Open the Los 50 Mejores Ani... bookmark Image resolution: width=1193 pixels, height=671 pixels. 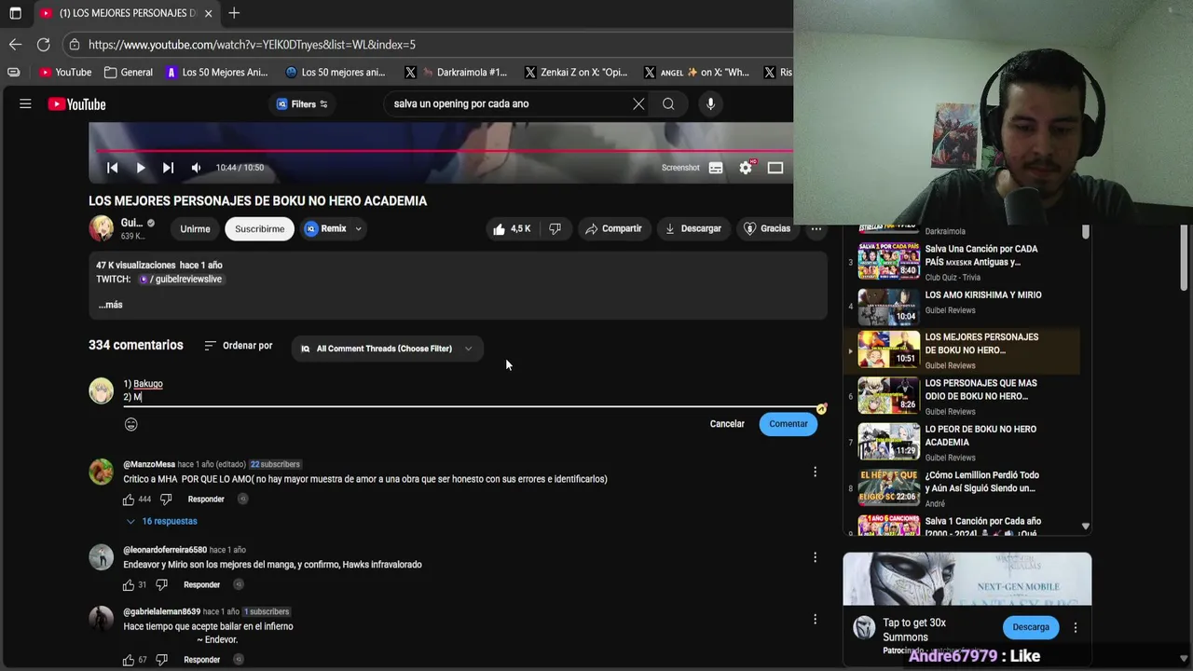point(217,72)
